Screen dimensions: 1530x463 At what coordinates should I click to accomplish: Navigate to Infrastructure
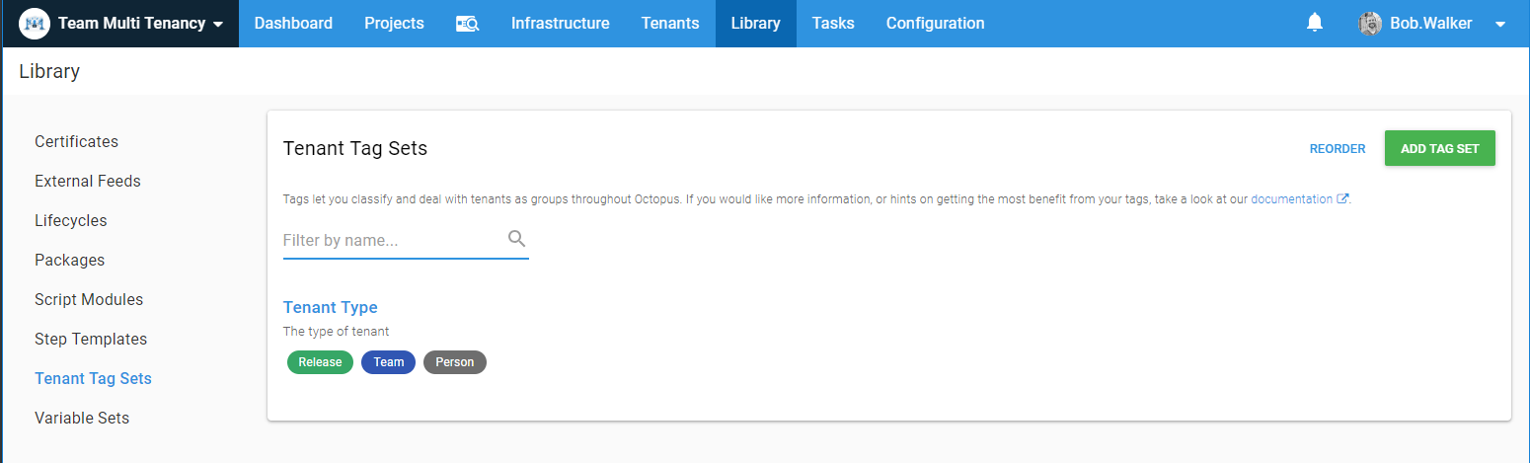pos(560,23)
